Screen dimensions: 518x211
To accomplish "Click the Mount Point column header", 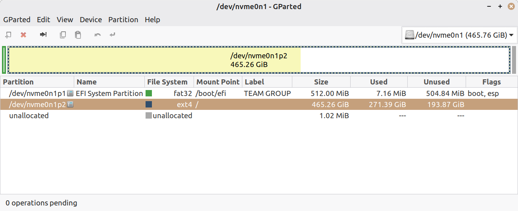I will pyautogui.click(x=218, y=82).
